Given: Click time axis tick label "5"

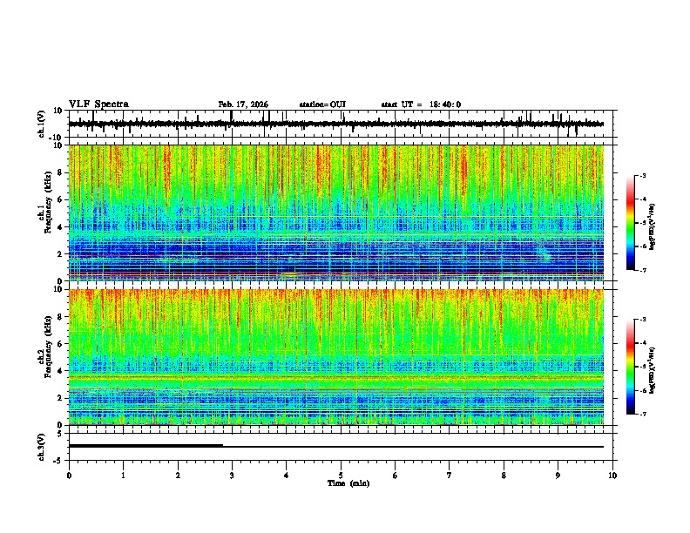Looking at the screenshot, I should coord(341,476).
